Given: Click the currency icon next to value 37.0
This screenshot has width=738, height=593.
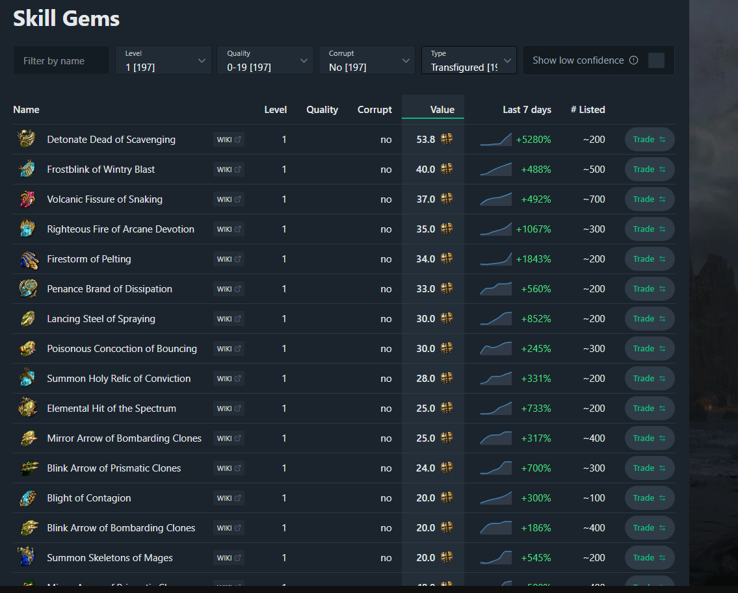Looking at the screenshot, I should (x=446, y=199).
